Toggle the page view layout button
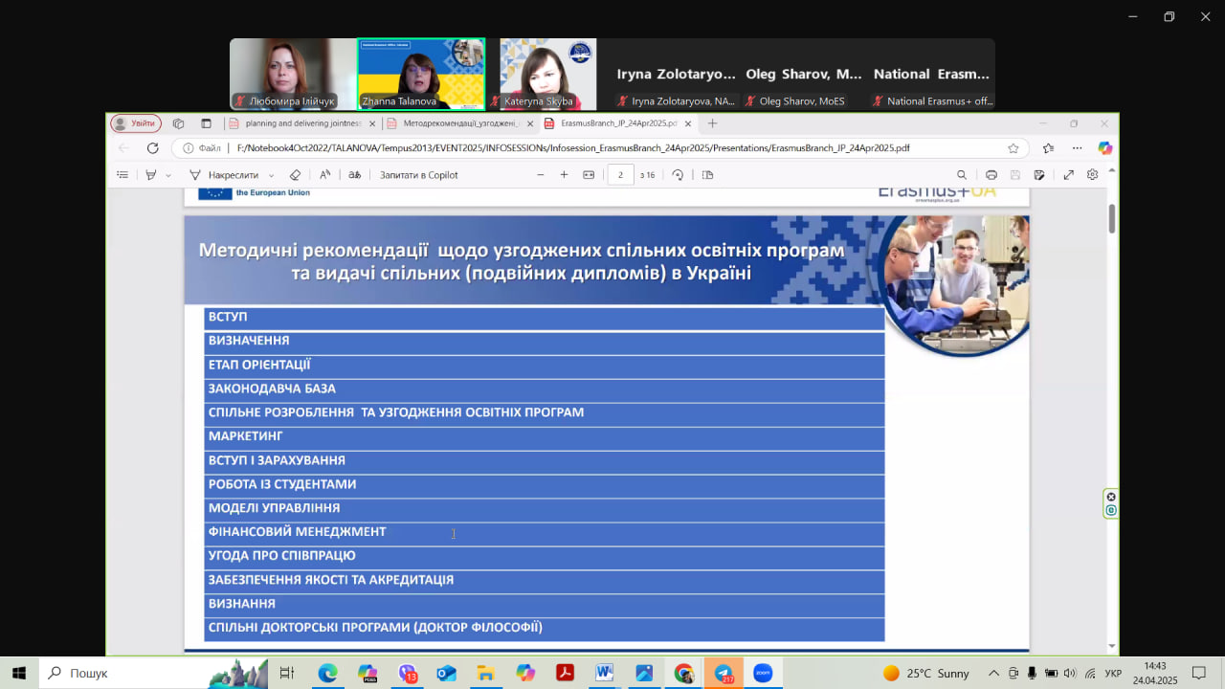This screenshot has height=689, width=1225. (x=708, y=175)
